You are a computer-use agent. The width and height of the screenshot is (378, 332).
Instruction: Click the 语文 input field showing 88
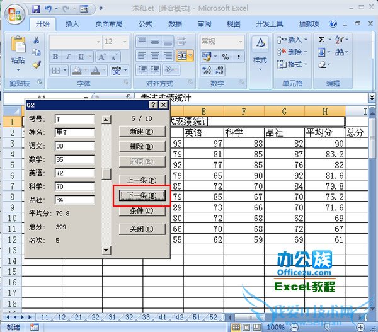75,146
